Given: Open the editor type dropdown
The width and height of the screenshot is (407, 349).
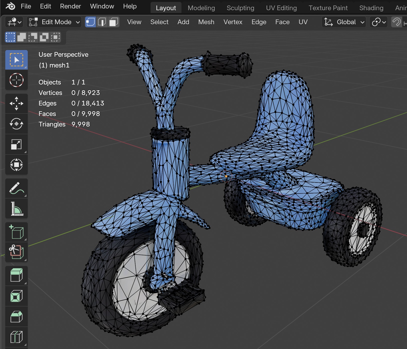Looking at the screenshot, I should point(14,22).
